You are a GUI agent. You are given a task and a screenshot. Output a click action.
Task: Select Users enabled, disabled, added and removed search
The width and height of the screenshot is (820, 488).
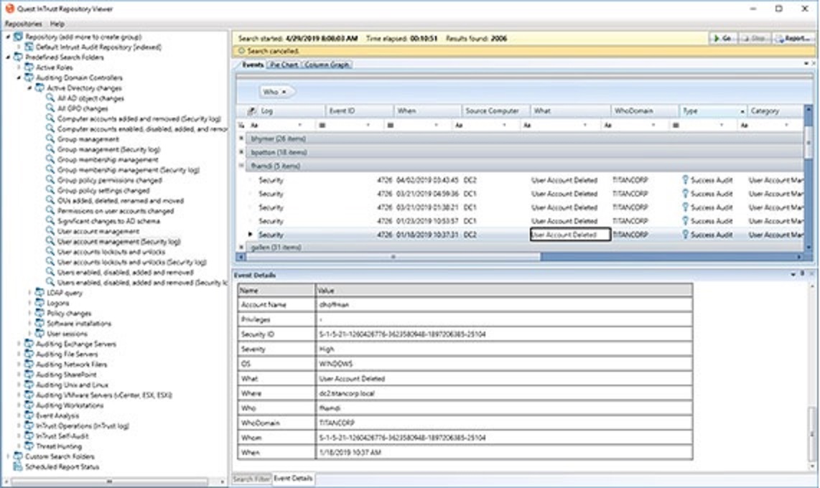coord(125,272)
